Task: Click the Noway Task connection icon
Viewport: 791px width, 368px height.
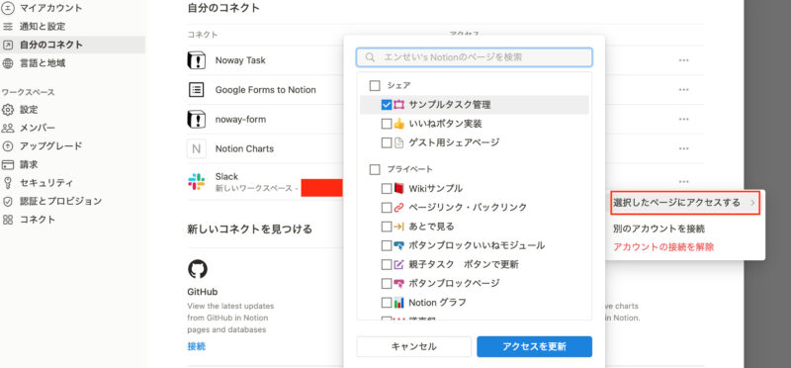Action: point(196,60)
